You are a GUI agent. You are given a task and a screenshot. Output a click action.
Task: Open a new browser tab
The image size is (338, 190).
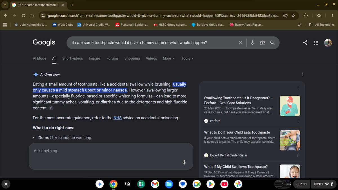[72, 5]
